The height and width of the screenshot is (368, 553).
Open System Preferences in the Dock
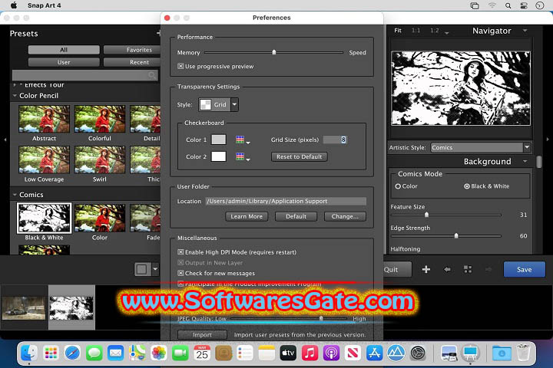418,353
